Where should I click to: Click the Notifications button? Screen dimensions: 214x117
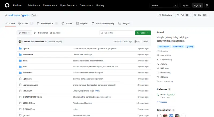click(165, 15)
